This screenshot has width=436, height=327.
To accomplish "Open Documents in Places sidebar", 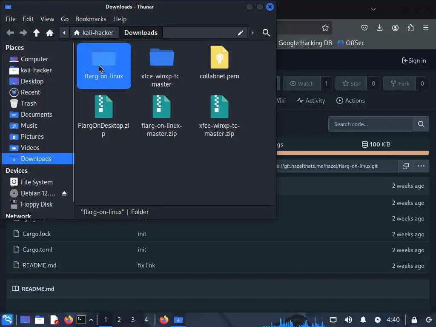I will point(37,115).
